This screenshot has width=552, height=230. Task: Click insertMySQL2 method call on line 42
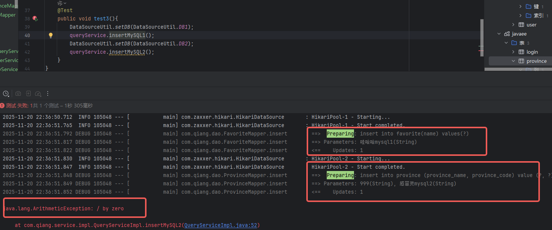127,52
